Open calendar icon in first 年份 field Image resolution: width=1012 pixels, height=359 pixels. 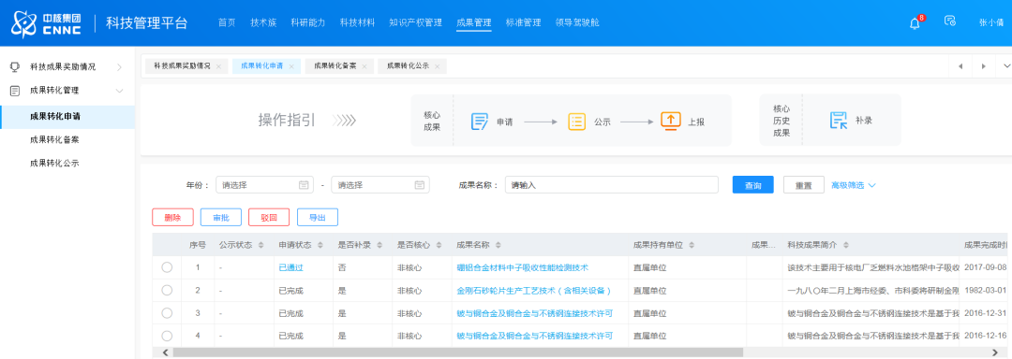click(x=304, y=185)
